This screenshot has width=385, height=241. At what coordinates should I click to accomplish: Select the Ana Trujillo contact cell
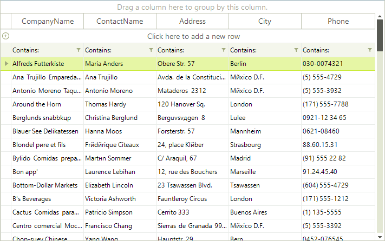click(x=120, y=77)
